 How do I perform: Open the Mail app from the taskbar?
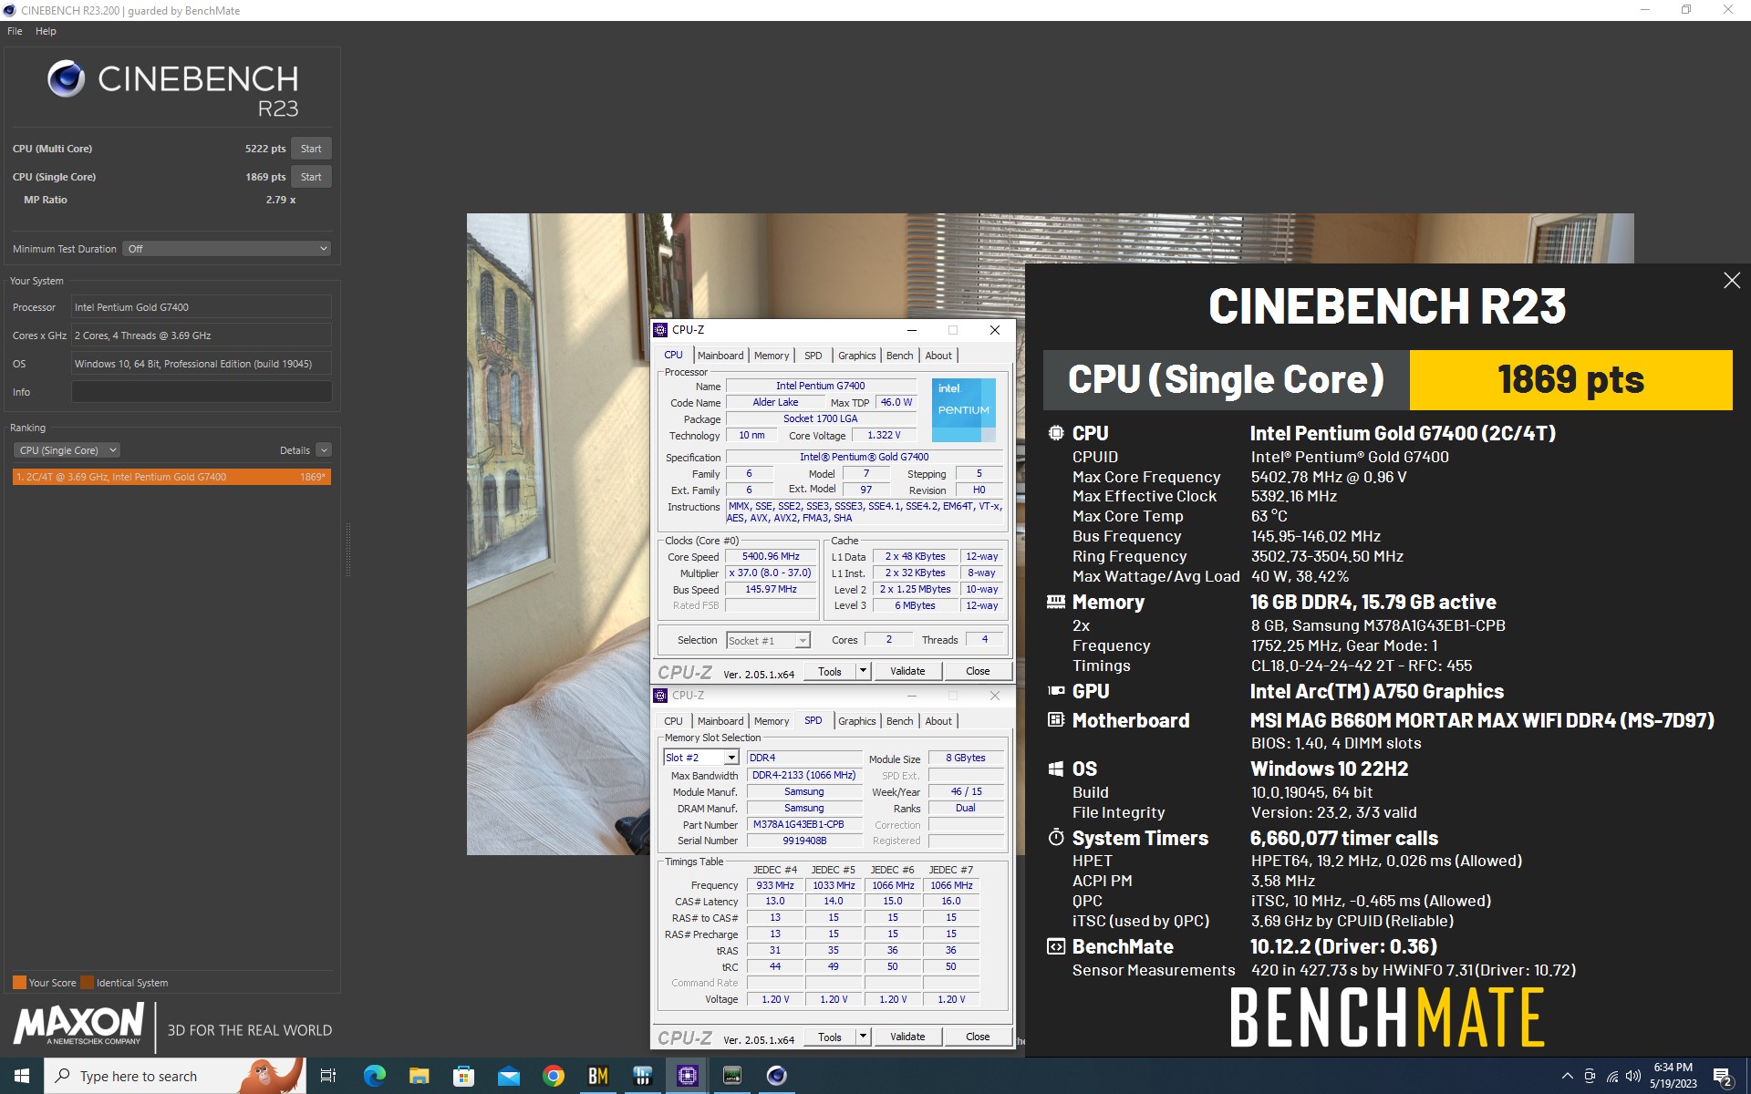509,1076
